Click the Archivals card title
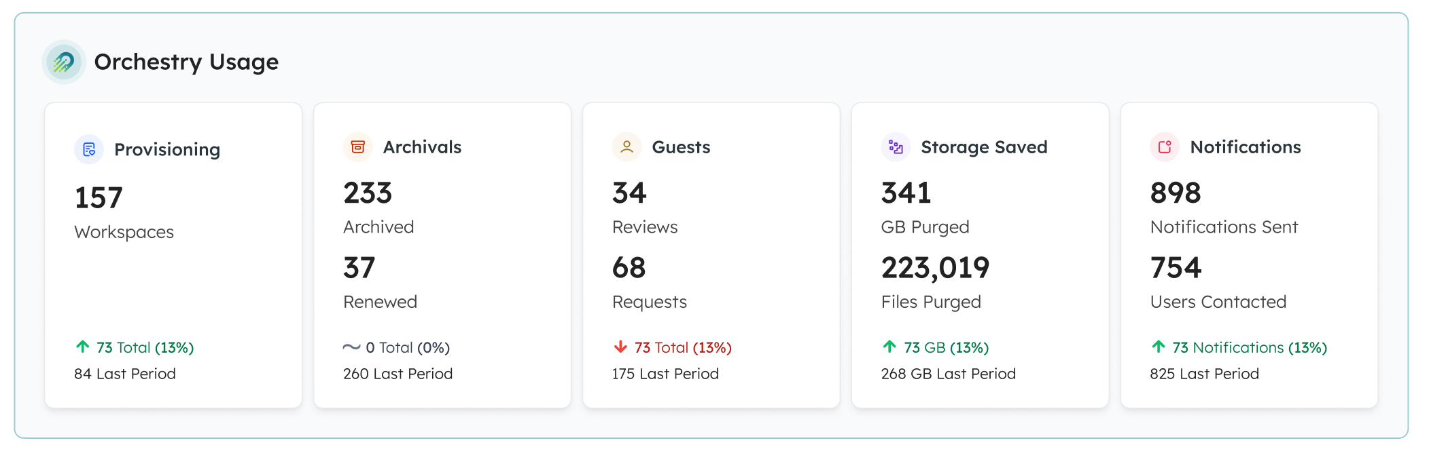Viewport: 1429px width, 451px height. click(x=422, y=147)
